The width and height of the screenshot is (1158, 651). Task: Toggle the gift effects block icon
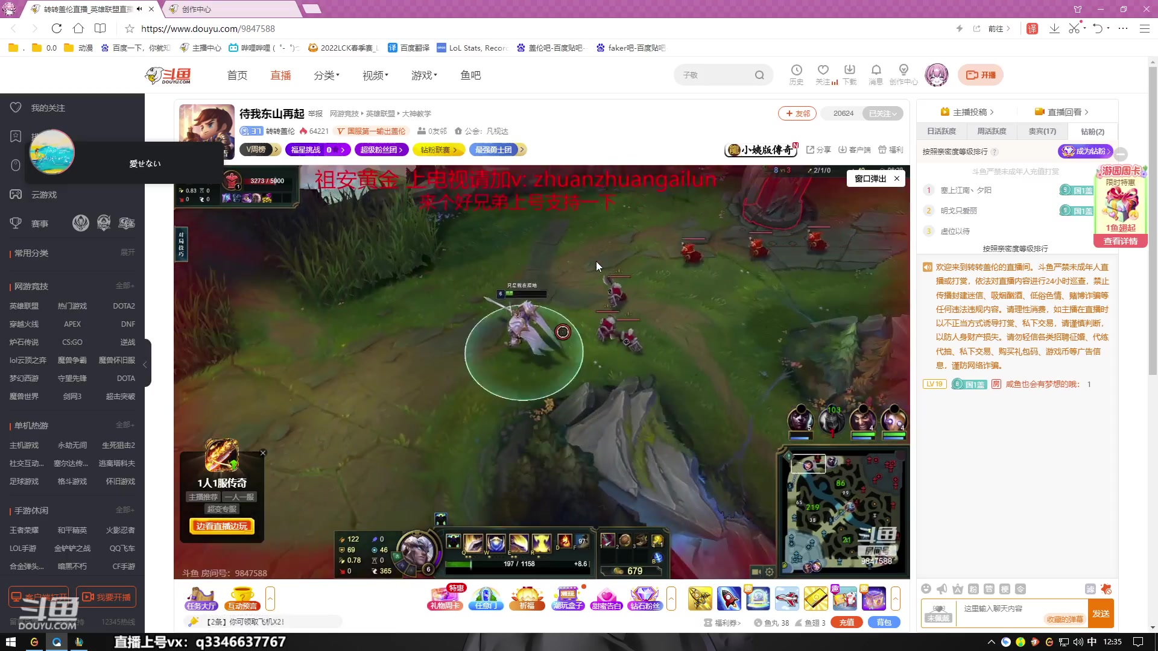[1106, 589]
